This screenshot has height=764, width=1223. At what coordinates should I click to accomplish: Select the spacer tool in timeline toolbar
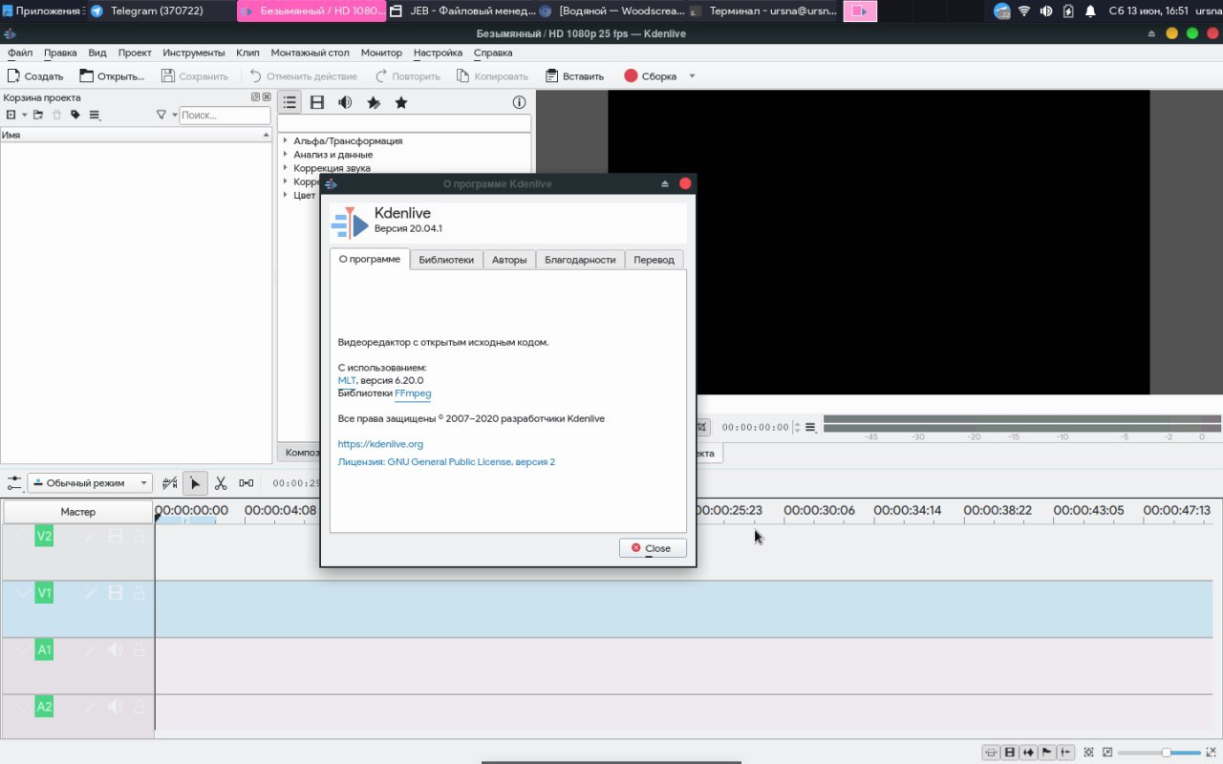click(x=247, y=483)
